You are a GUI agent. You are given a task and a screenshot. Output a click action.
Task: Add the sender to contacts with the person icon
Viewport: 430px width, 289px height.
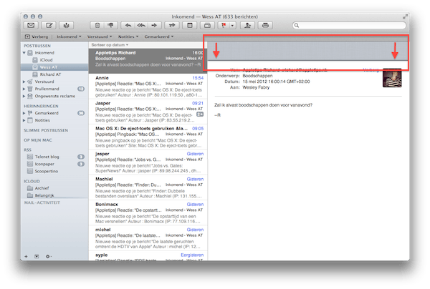tap(247, 26)
